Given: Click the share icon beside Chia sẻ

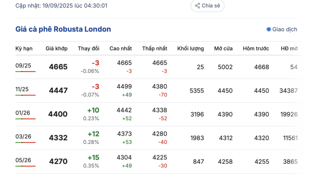Looking at the screenshot, I should point(197,6).
